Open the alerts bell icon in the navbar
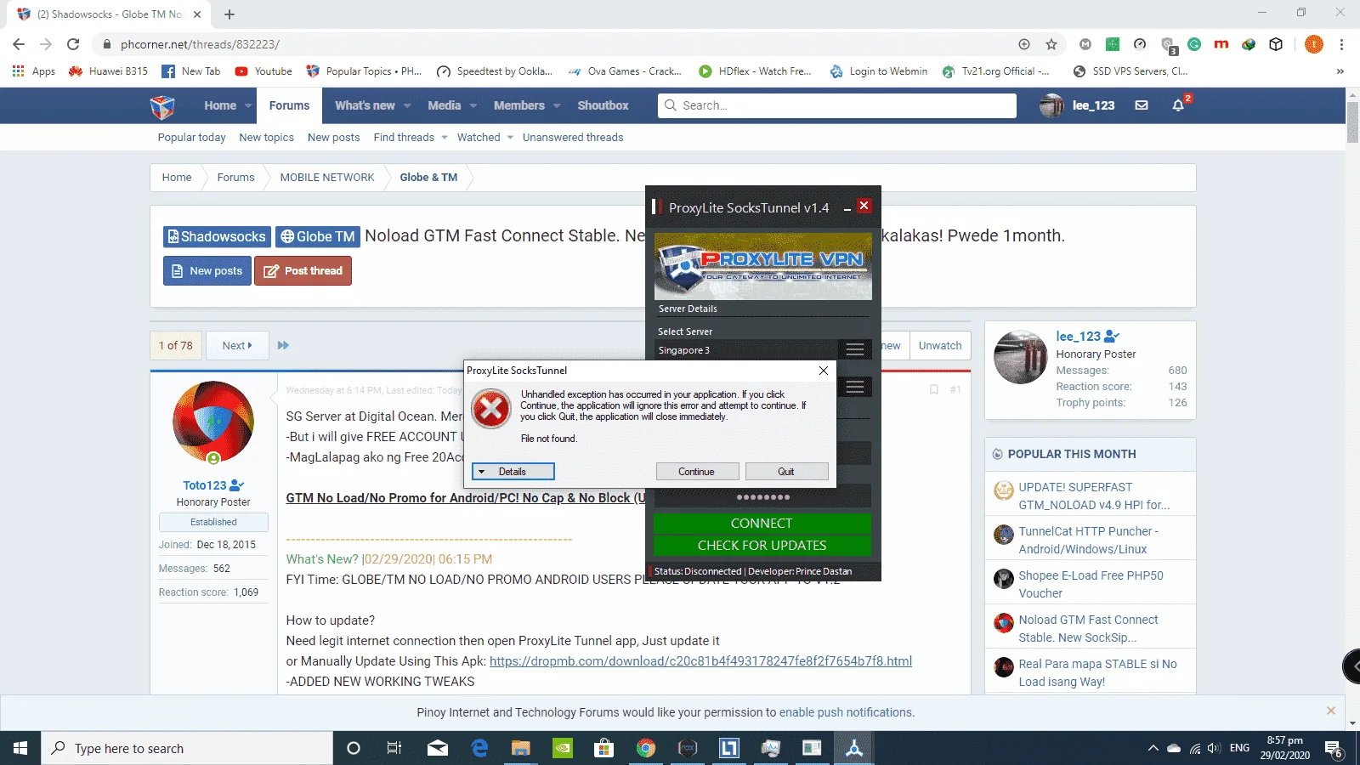Viewport: 1360px width, 765px height. (1178, 105)
